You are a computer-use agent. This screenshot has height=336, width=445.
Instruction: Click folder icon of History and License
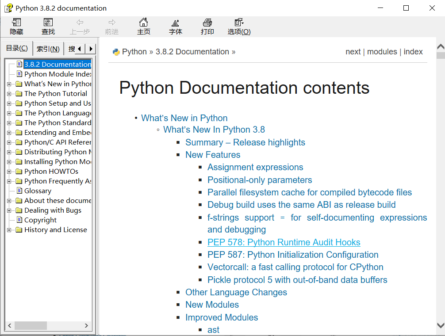pos(19,229)
